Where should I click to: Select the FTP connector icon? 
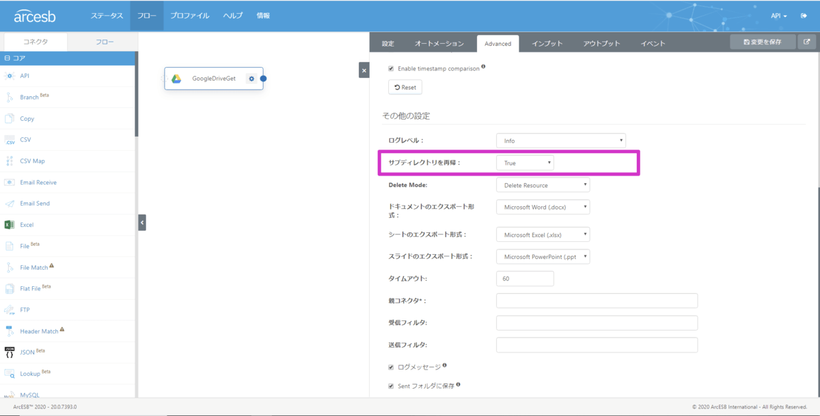click(10, 309)
